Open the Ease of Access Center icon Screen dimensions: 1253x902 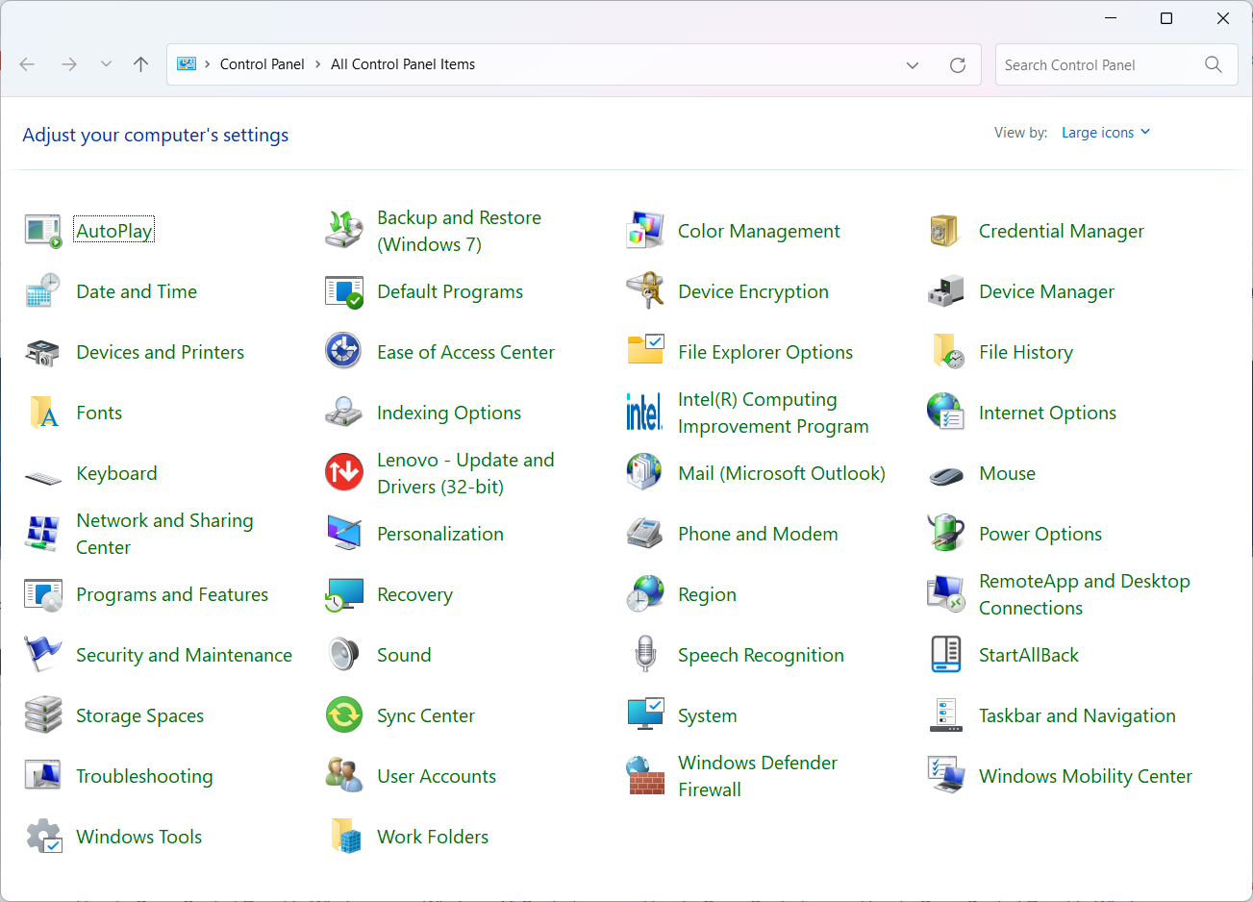pos(343,352)
